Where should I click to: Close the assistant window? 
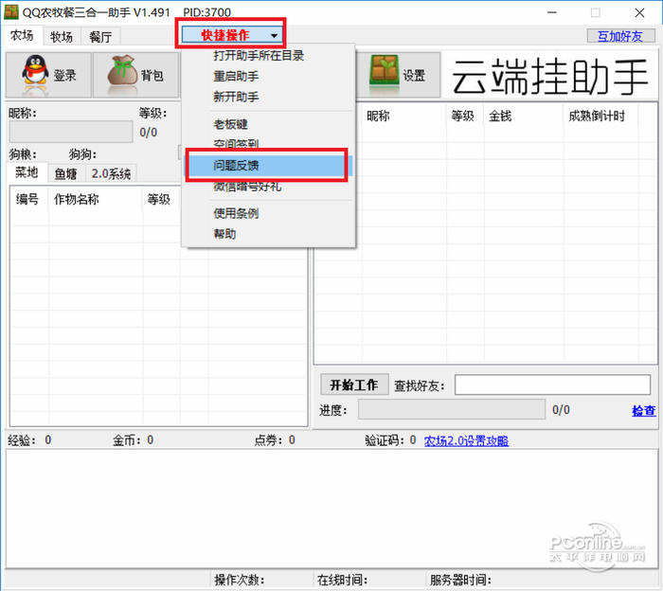click(639, 12)
